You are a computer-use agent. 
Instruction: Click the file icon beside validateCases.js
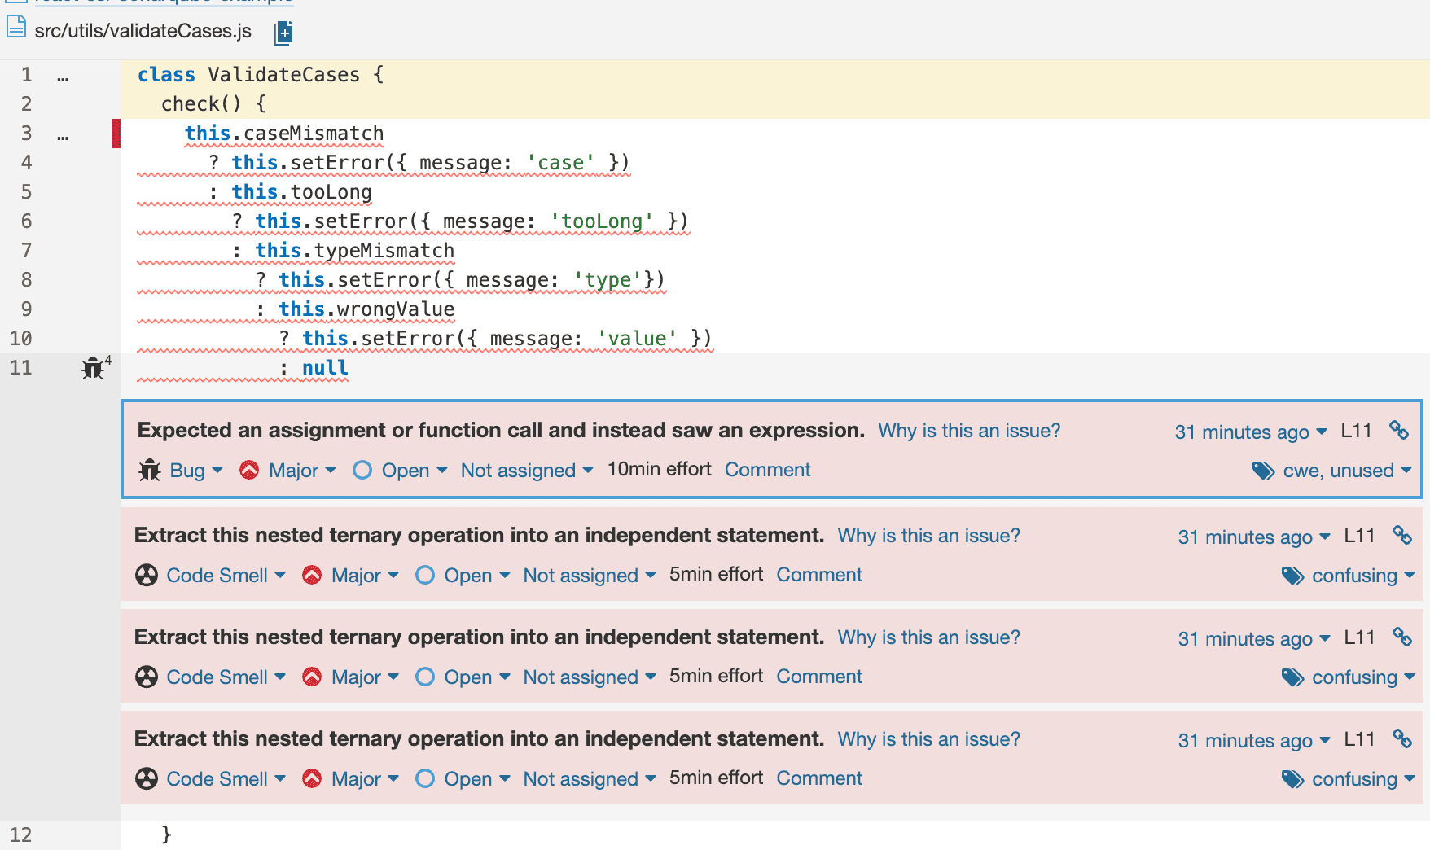(15, 29)
